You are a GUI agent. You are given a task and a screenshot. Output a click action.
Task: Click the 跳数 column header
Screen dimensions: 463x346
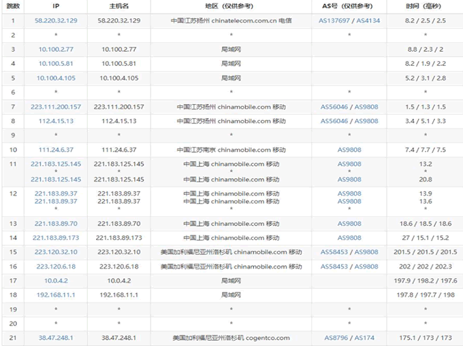pos(12,6)
